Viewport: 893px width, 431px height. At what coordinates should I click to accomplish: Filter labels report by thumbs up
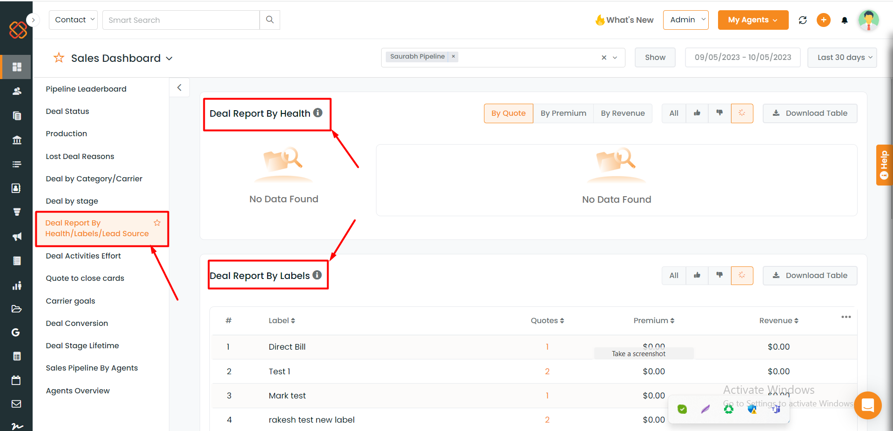click(x=697, y=275)
